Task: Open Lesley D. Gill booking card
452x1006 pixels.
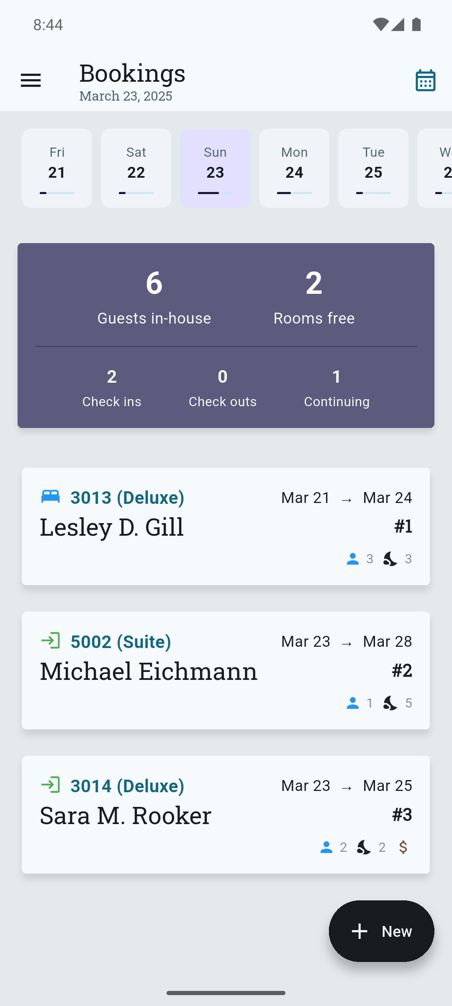Action: click(x=226, y=526)
